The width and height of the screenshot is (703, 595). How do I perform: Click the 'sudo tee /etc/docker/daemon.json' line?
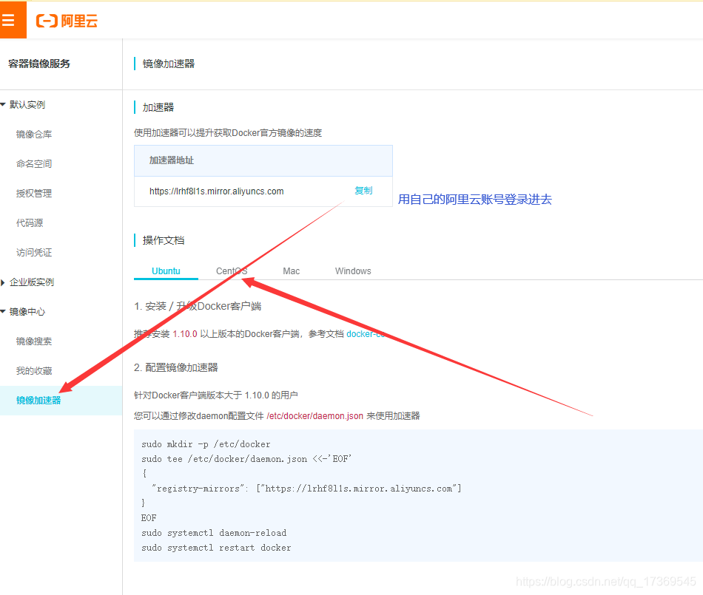tap(246, 459)
